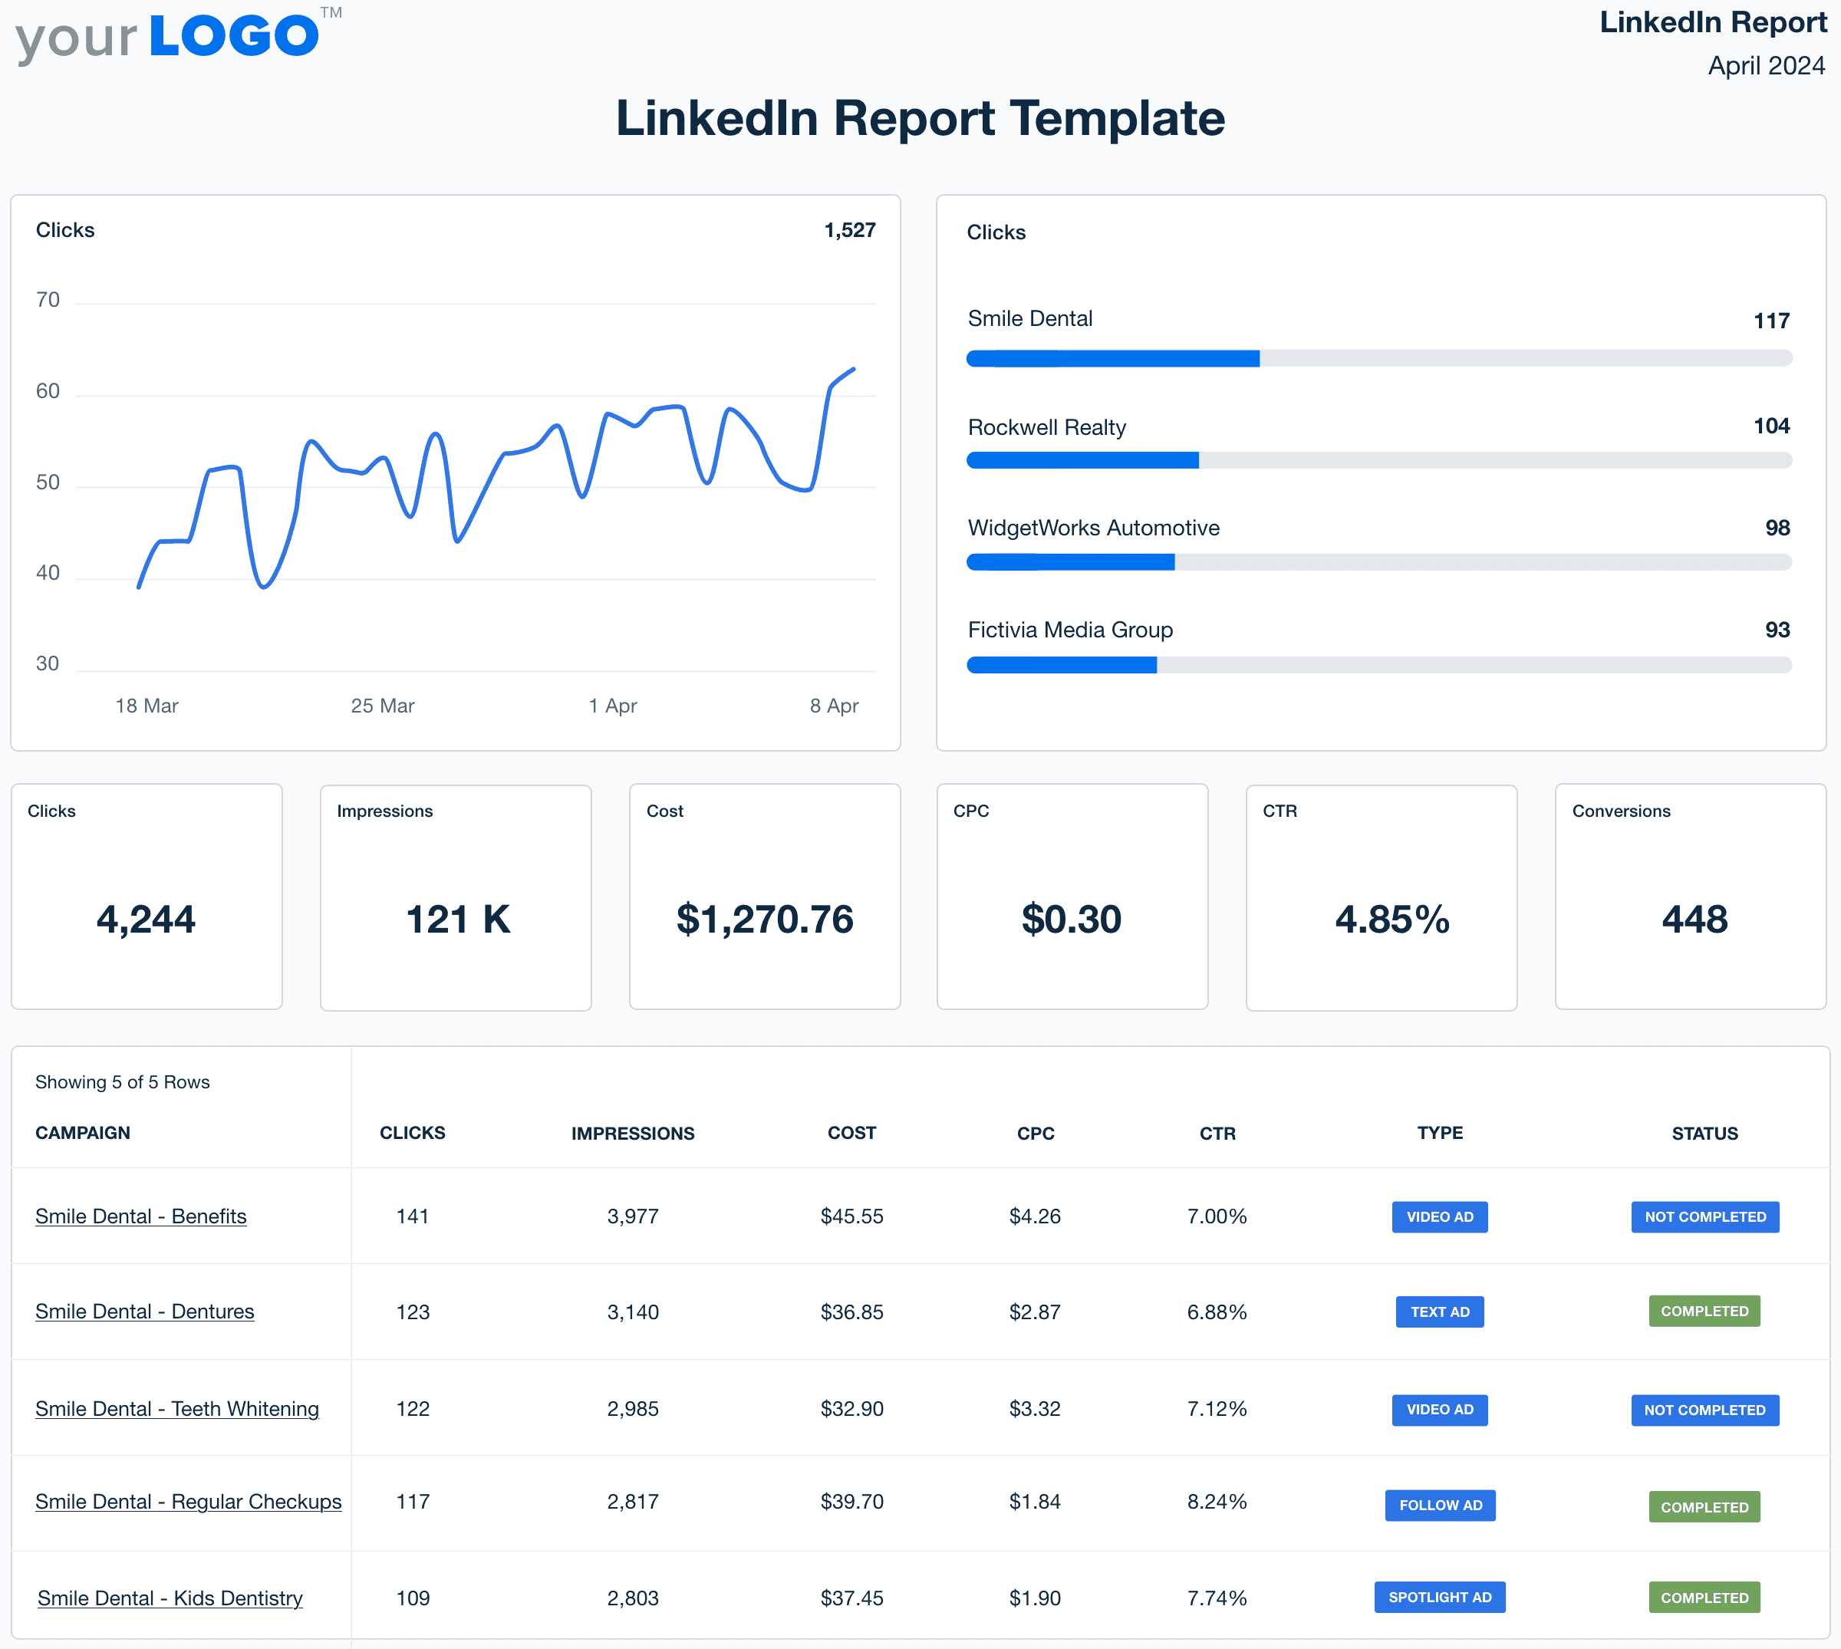Select the Conversions 448 stat card
Viewport: 1841px width, 1649px height.
tap(1690, 897)
